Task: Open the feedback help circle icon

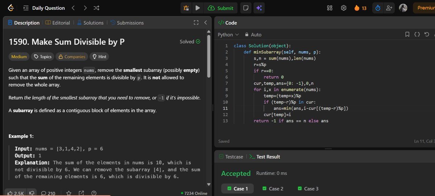Action: (x=94, y=193)
